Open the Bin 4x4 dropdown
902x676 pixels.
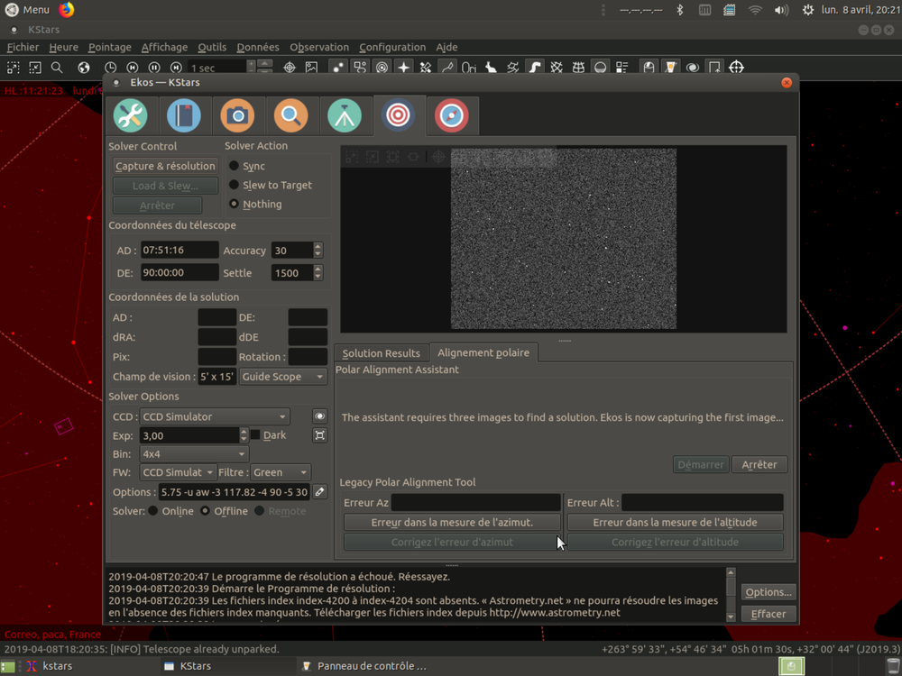coord(194,454)
